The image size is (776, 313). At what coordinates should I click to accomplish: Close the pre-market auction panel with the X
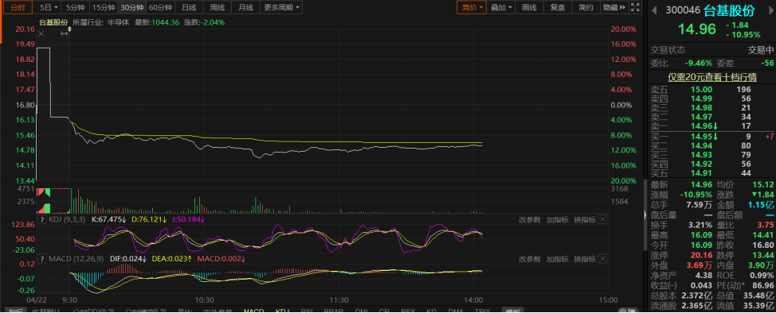coord(41,33)
